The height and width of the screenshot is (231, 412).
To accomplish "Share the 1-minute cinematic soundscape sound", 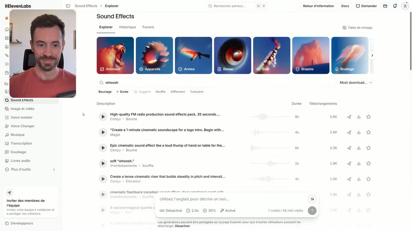I will [349, 132].
